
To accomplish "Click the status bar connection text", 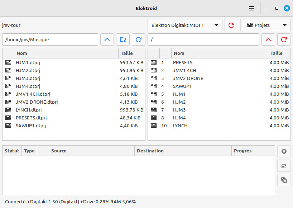I will pyautogui.click(x=71, y=202).
